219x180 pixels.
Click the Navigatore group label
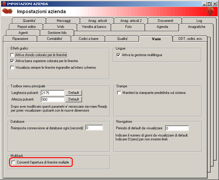click(x=124, y=121)
